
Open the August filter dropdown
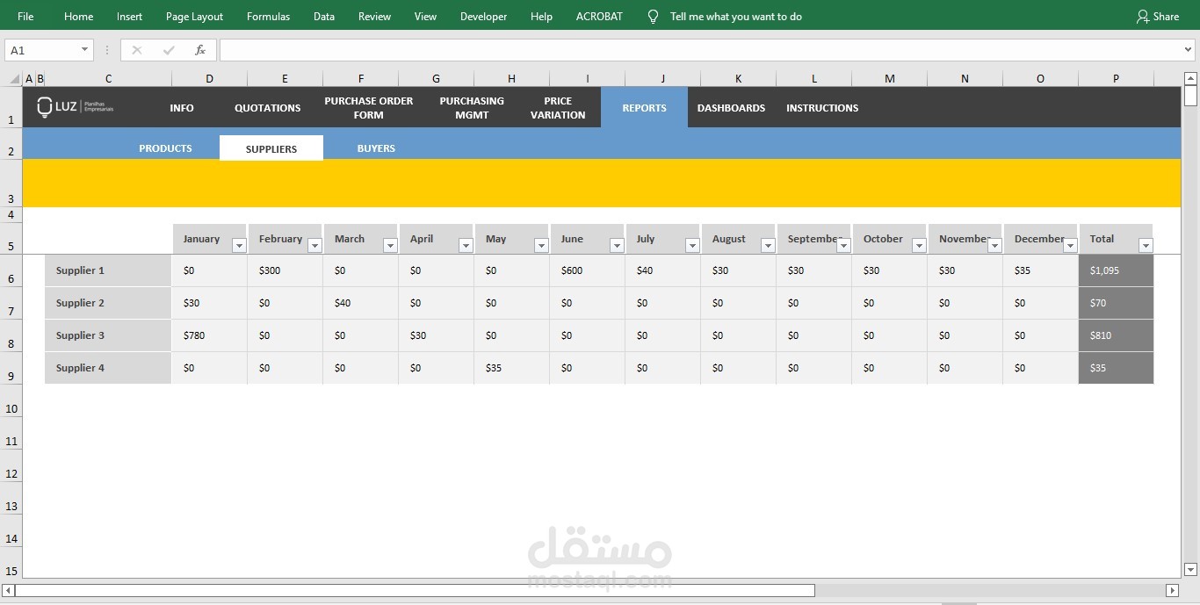768,246
